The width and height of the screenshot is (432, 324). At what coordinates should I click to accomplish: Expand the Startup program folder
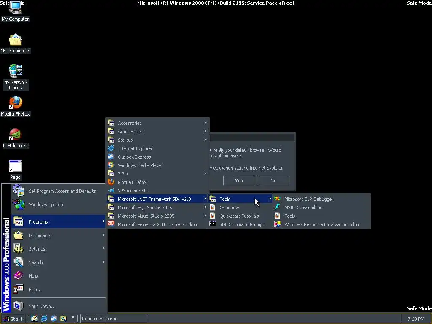[157, 140]
